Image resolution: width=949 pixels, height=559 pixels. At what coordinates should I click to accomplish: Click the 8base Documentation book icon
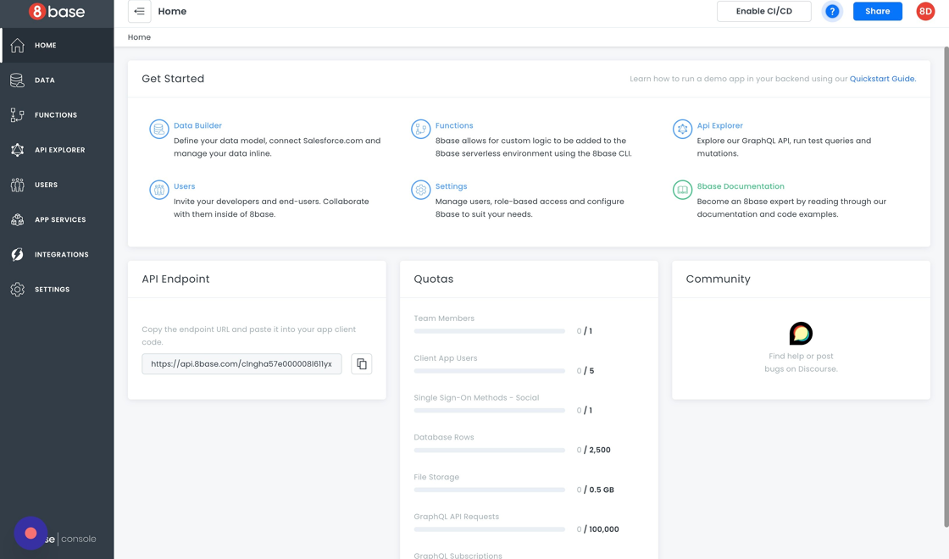(x=682, y=190)
